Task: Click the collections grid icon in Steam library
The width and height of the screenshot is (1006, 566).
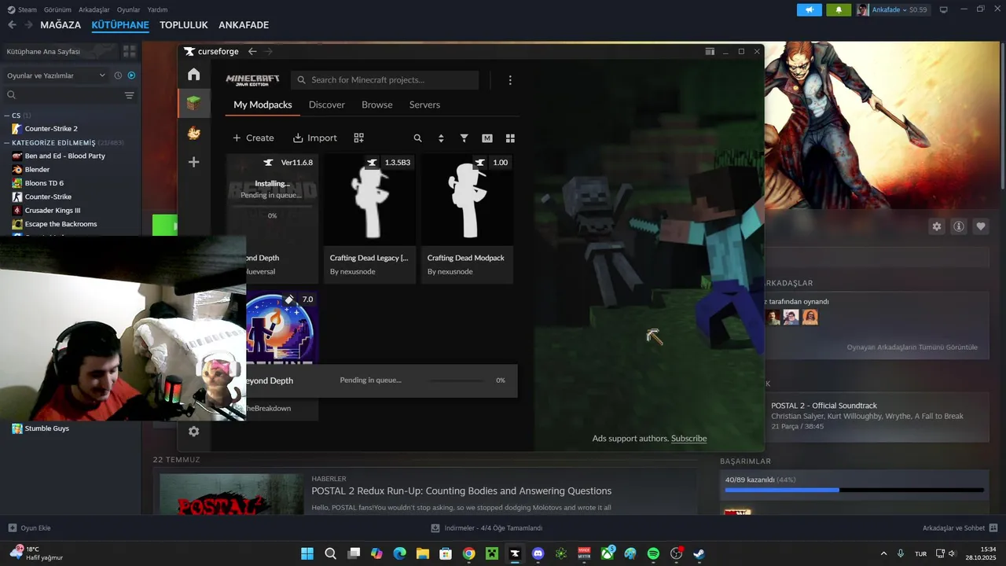Action: click(129, 51)
